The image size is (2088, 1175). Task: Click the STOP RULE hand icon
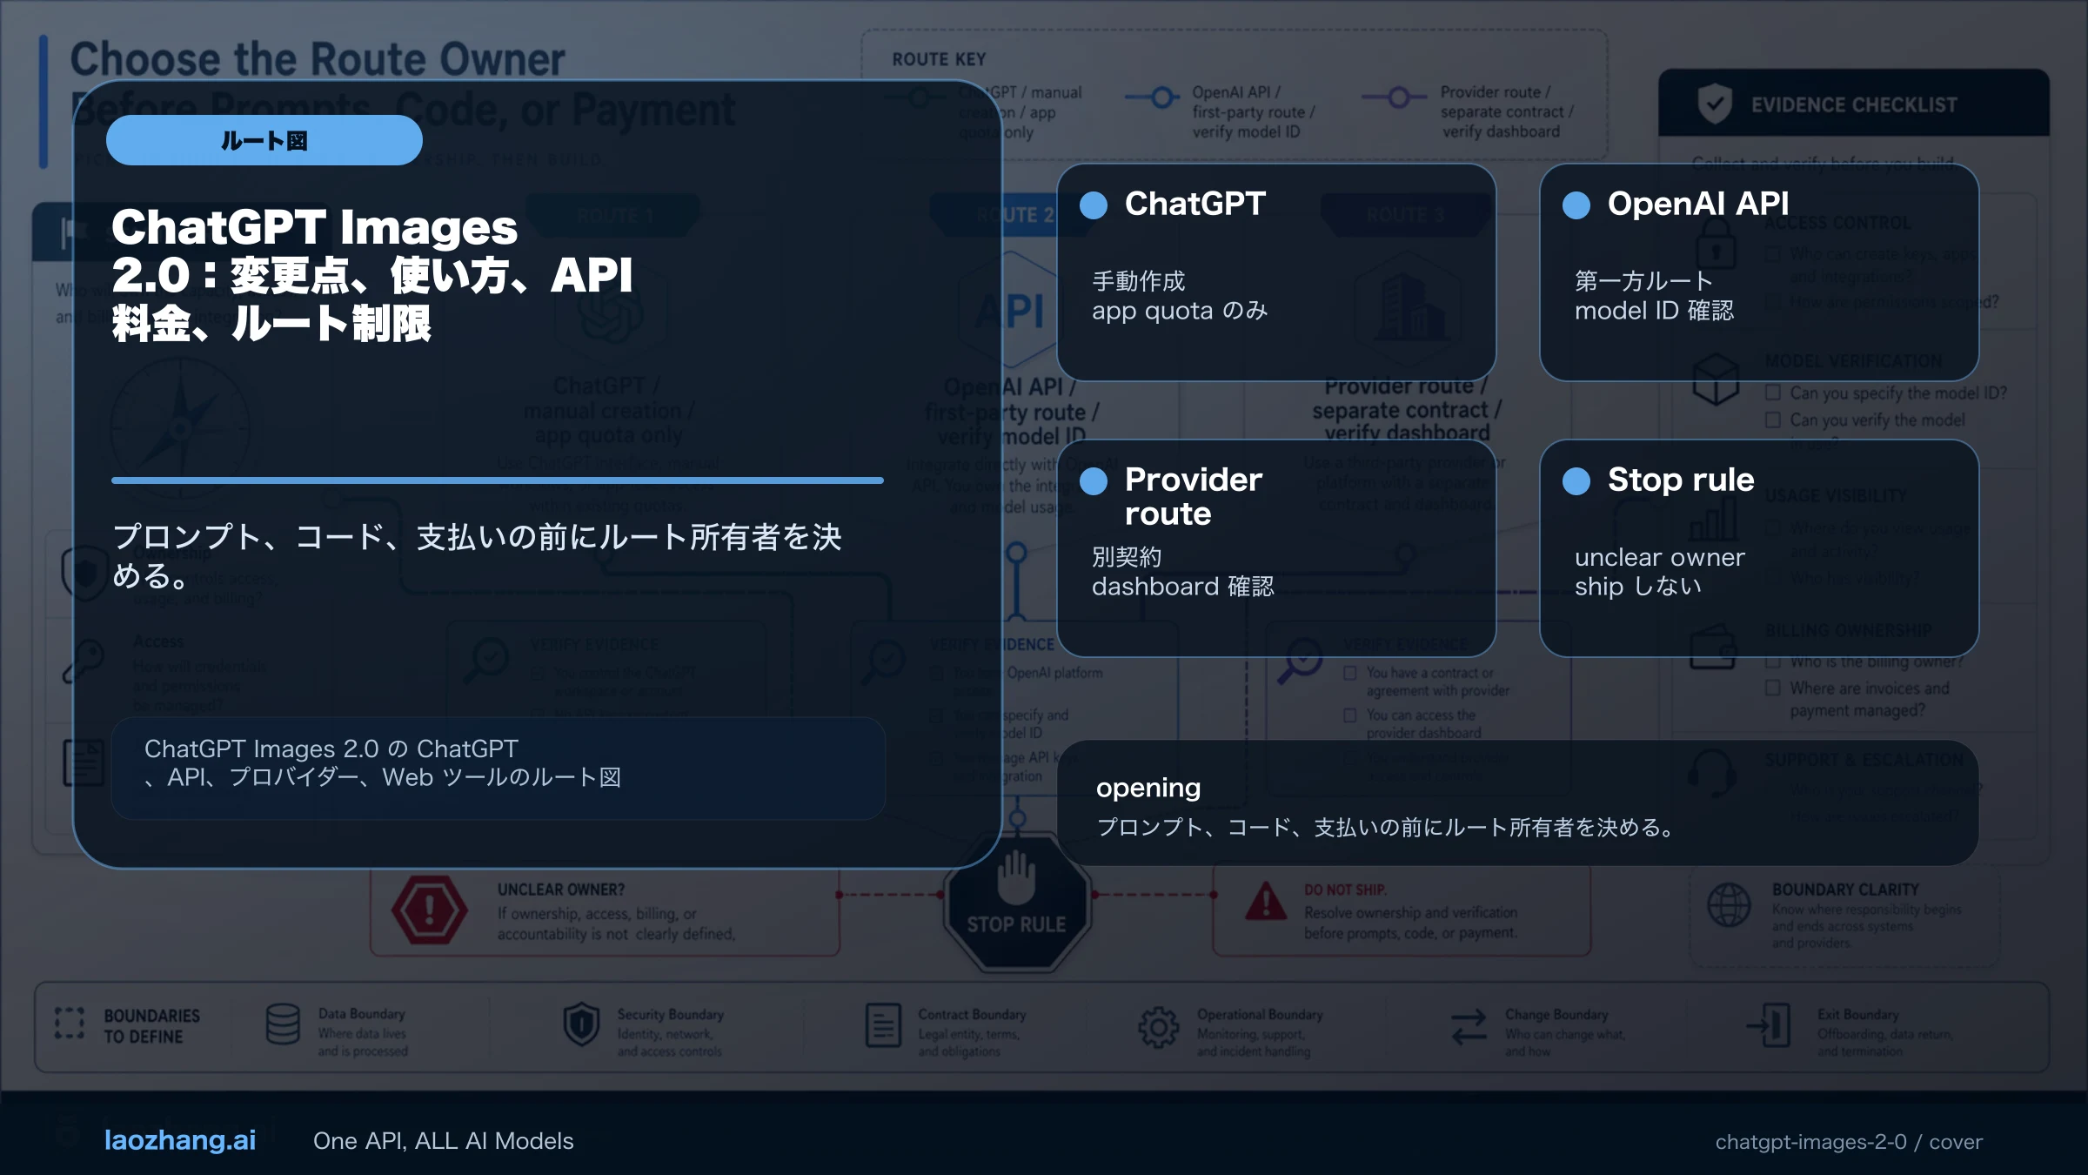(1016, 877)
